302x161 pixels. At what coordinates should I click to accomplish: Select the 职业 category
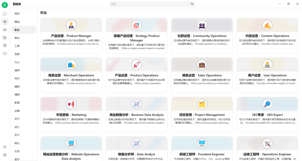point(23,30)
